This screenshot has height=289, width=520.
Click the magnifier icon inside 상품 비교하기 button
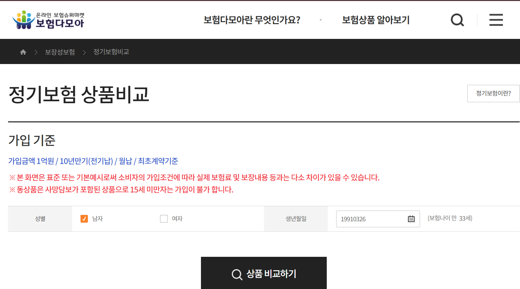click(237, 275)
